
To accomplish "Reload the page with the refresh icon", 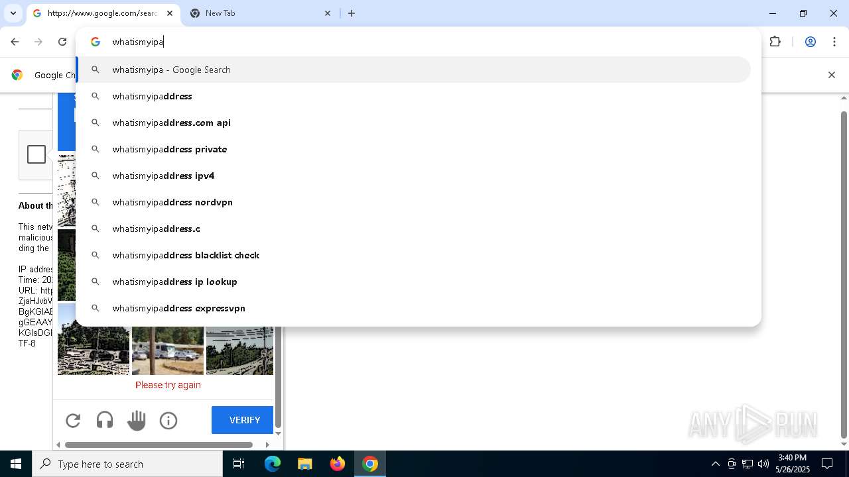I will coord(62,42).
